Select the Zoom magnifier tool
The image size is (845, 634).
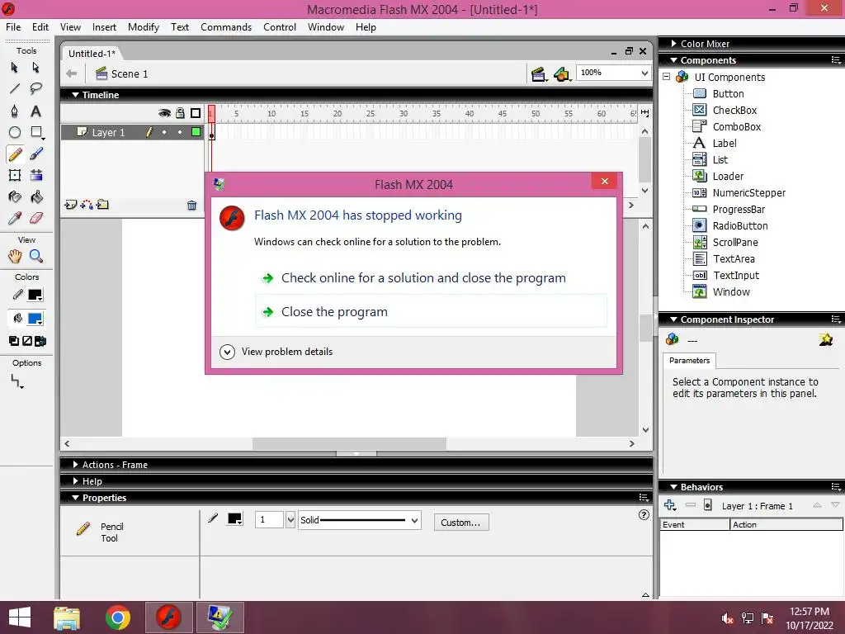click(36, 256)
